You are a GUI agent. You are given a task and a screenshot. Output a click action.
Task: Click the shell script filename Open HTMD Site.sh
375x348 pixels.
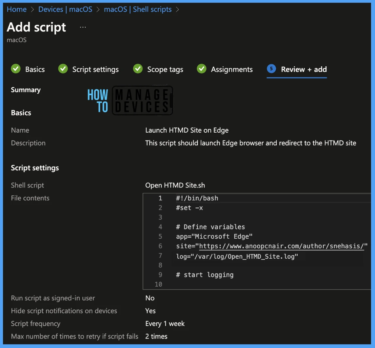point(175,185)
